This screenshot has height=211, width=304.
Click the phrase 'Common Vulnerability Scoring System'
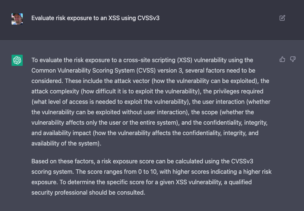[x=83, y=70]
